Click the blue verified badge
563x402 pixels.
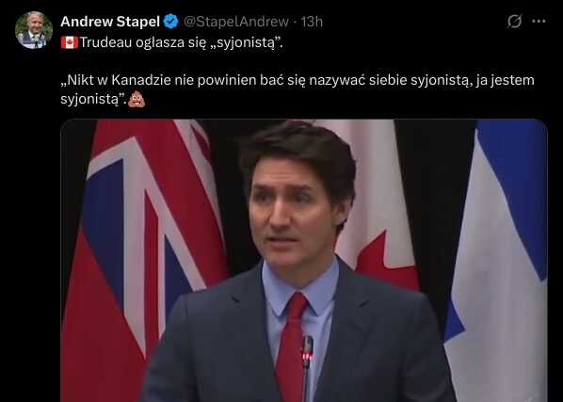[171, 22]
